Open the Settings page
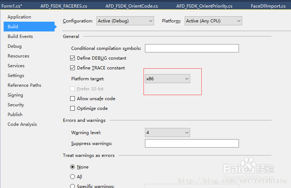The width and height of the screenshot is (291, 188). (16, 76)
